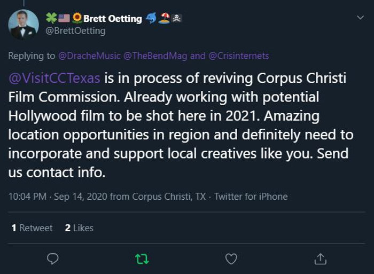Screen dimensions: 374x274
Task: Reply to the tweet via speech bubble icon
Action: (52, 259)
